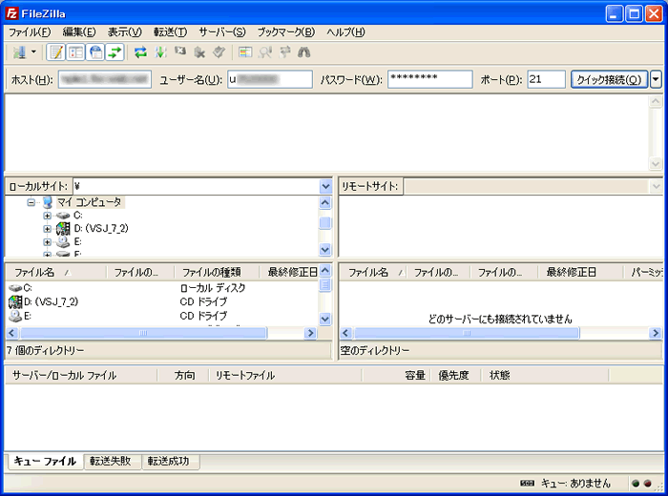Open the サーバー(S) menu
The image size is (668, 496).
pyautogui.click(x=222, y=31)
